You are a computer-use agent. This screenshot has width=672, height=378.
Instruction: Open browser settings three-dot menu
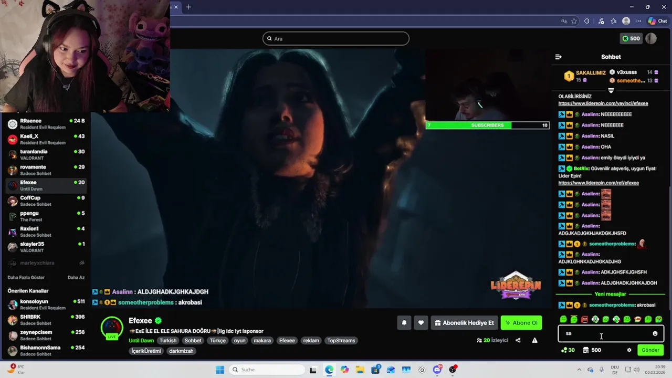(x=638, y=21)
